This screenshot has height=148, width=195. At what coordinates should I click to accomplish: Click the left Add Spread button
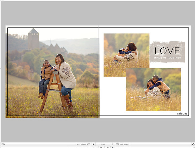tap(83, 144)
